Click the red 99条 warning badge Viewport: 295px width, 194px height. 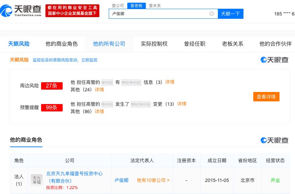[x=52, y=108]
